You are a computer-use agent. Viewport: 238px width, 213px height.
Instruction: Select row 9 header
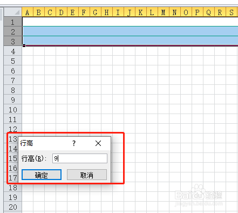click(x=13, y=100)
